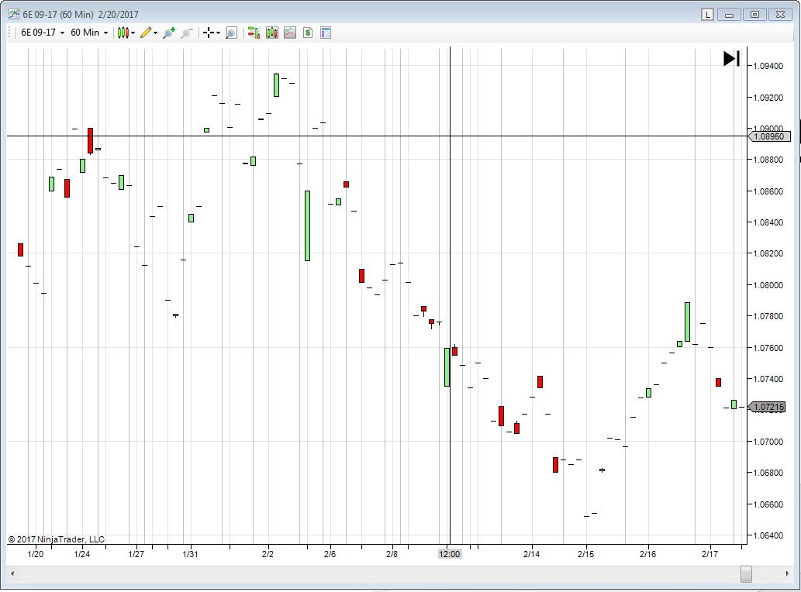Click the chart window title icon

click(14, 14)
